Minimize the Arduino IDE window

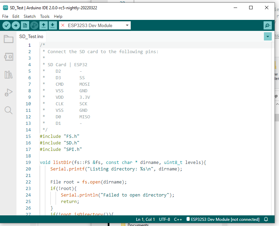coord(235,8)
